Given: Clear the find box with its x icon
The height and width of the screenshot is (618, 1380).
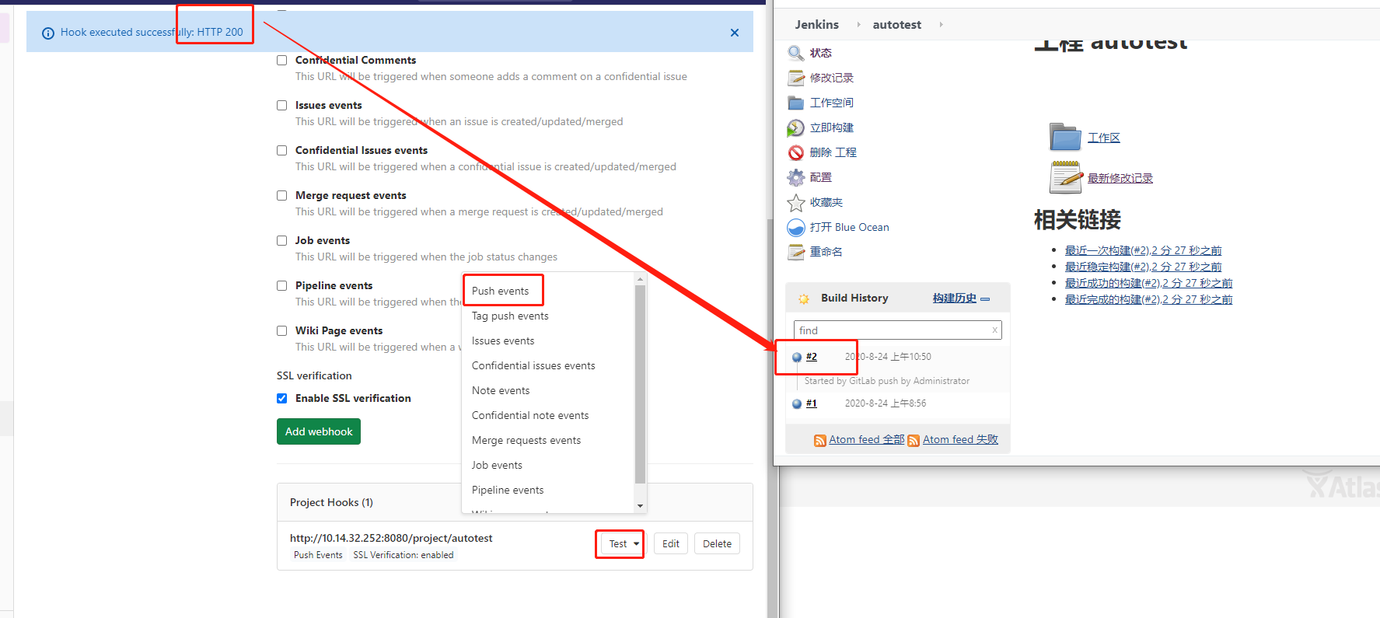Looking at the screenshot, I should 994,330.
